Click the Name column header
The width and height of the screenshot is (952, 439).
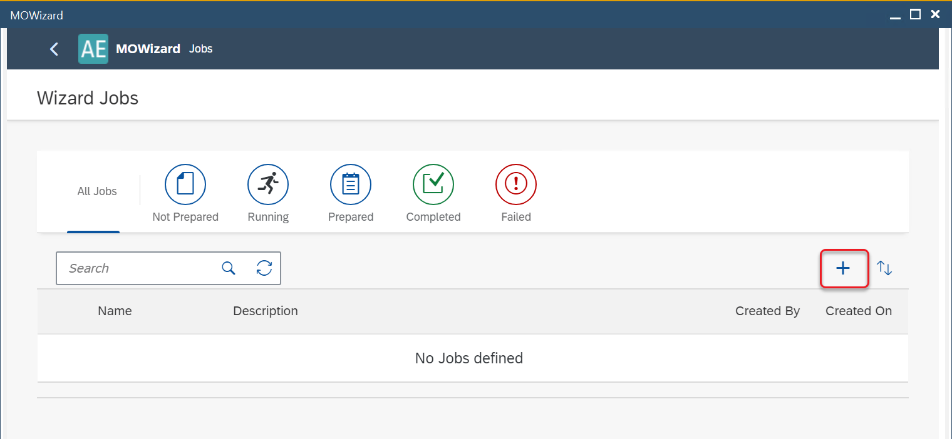pos(115,311)
